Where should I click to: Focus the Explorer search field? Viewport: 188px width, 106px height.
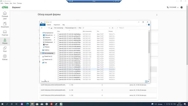click(x=132, y=28)
